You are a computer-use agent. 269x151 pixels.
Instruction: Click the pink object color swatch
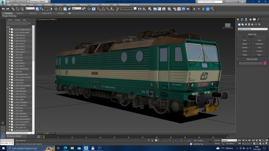coord(265,63)
